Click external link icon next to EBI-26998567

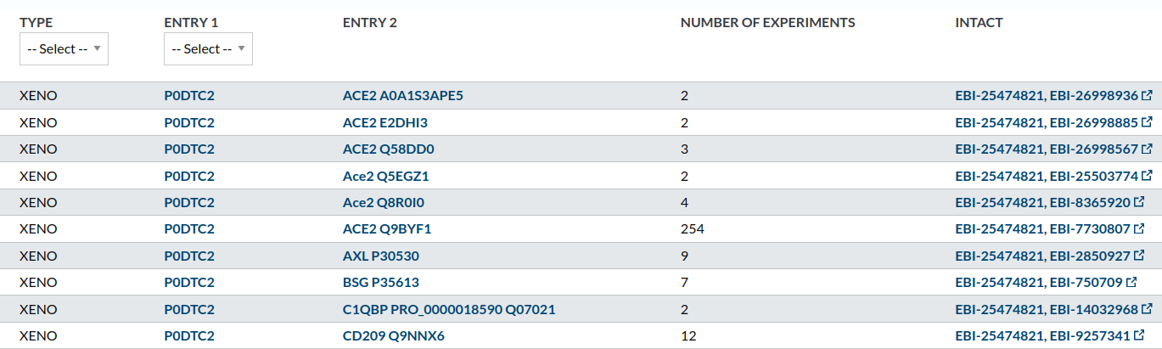pos(1147,149)
